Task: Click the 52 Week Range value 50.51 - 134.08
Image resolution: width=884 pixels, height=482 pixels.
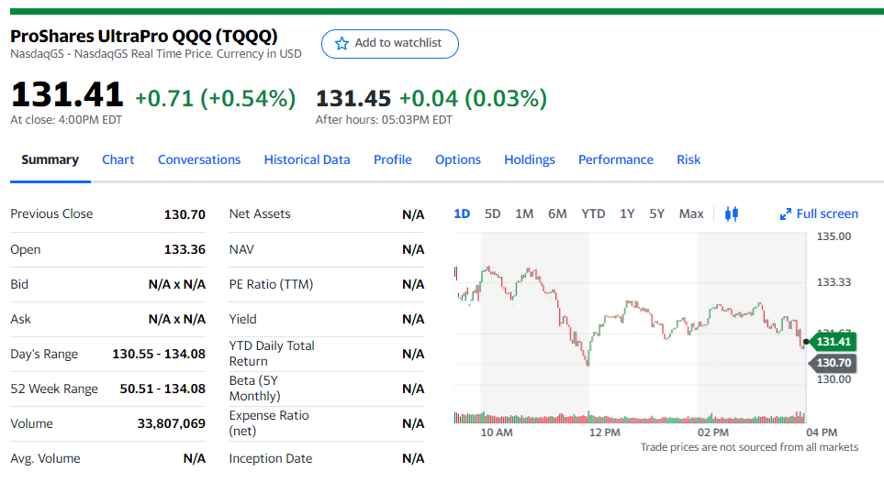Action: point(162,389)
